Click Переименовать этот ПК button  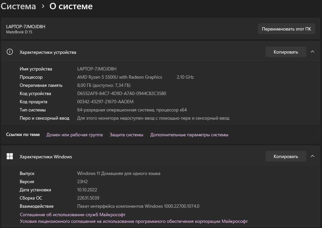[x=286, y=29]
